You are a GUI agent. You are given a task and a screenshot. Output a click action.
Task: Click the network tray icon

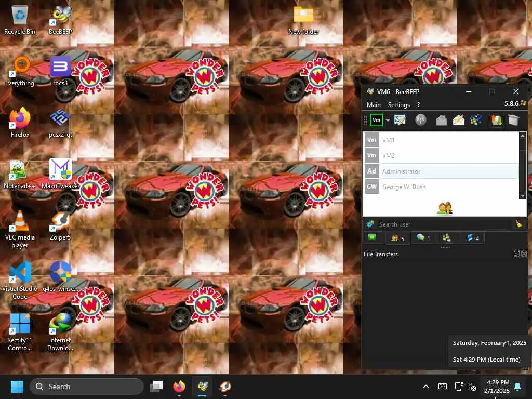(x=459, y=387)
